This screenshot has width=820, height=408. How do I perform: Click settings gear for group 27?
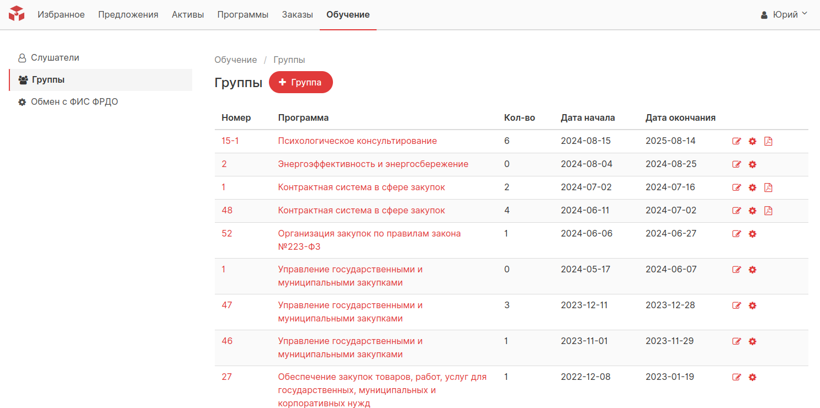click(x=752, y=377)
